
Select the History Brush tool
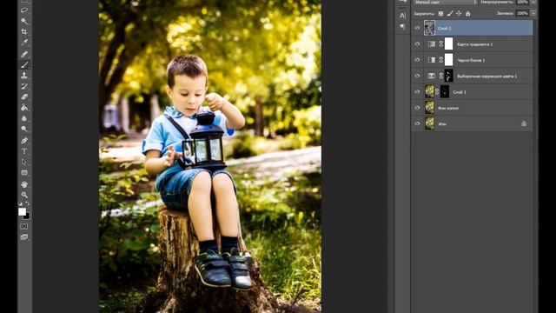[24, 86]
